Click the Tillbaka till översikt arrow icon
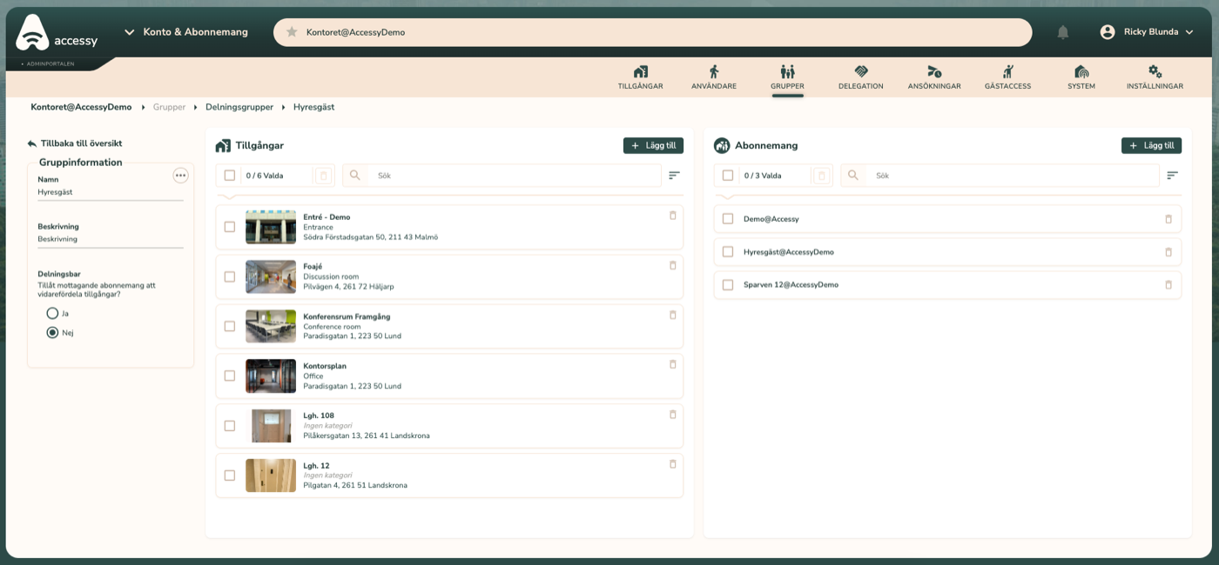The height and width of the screenshot is (565, 1219). click(32, 143)
